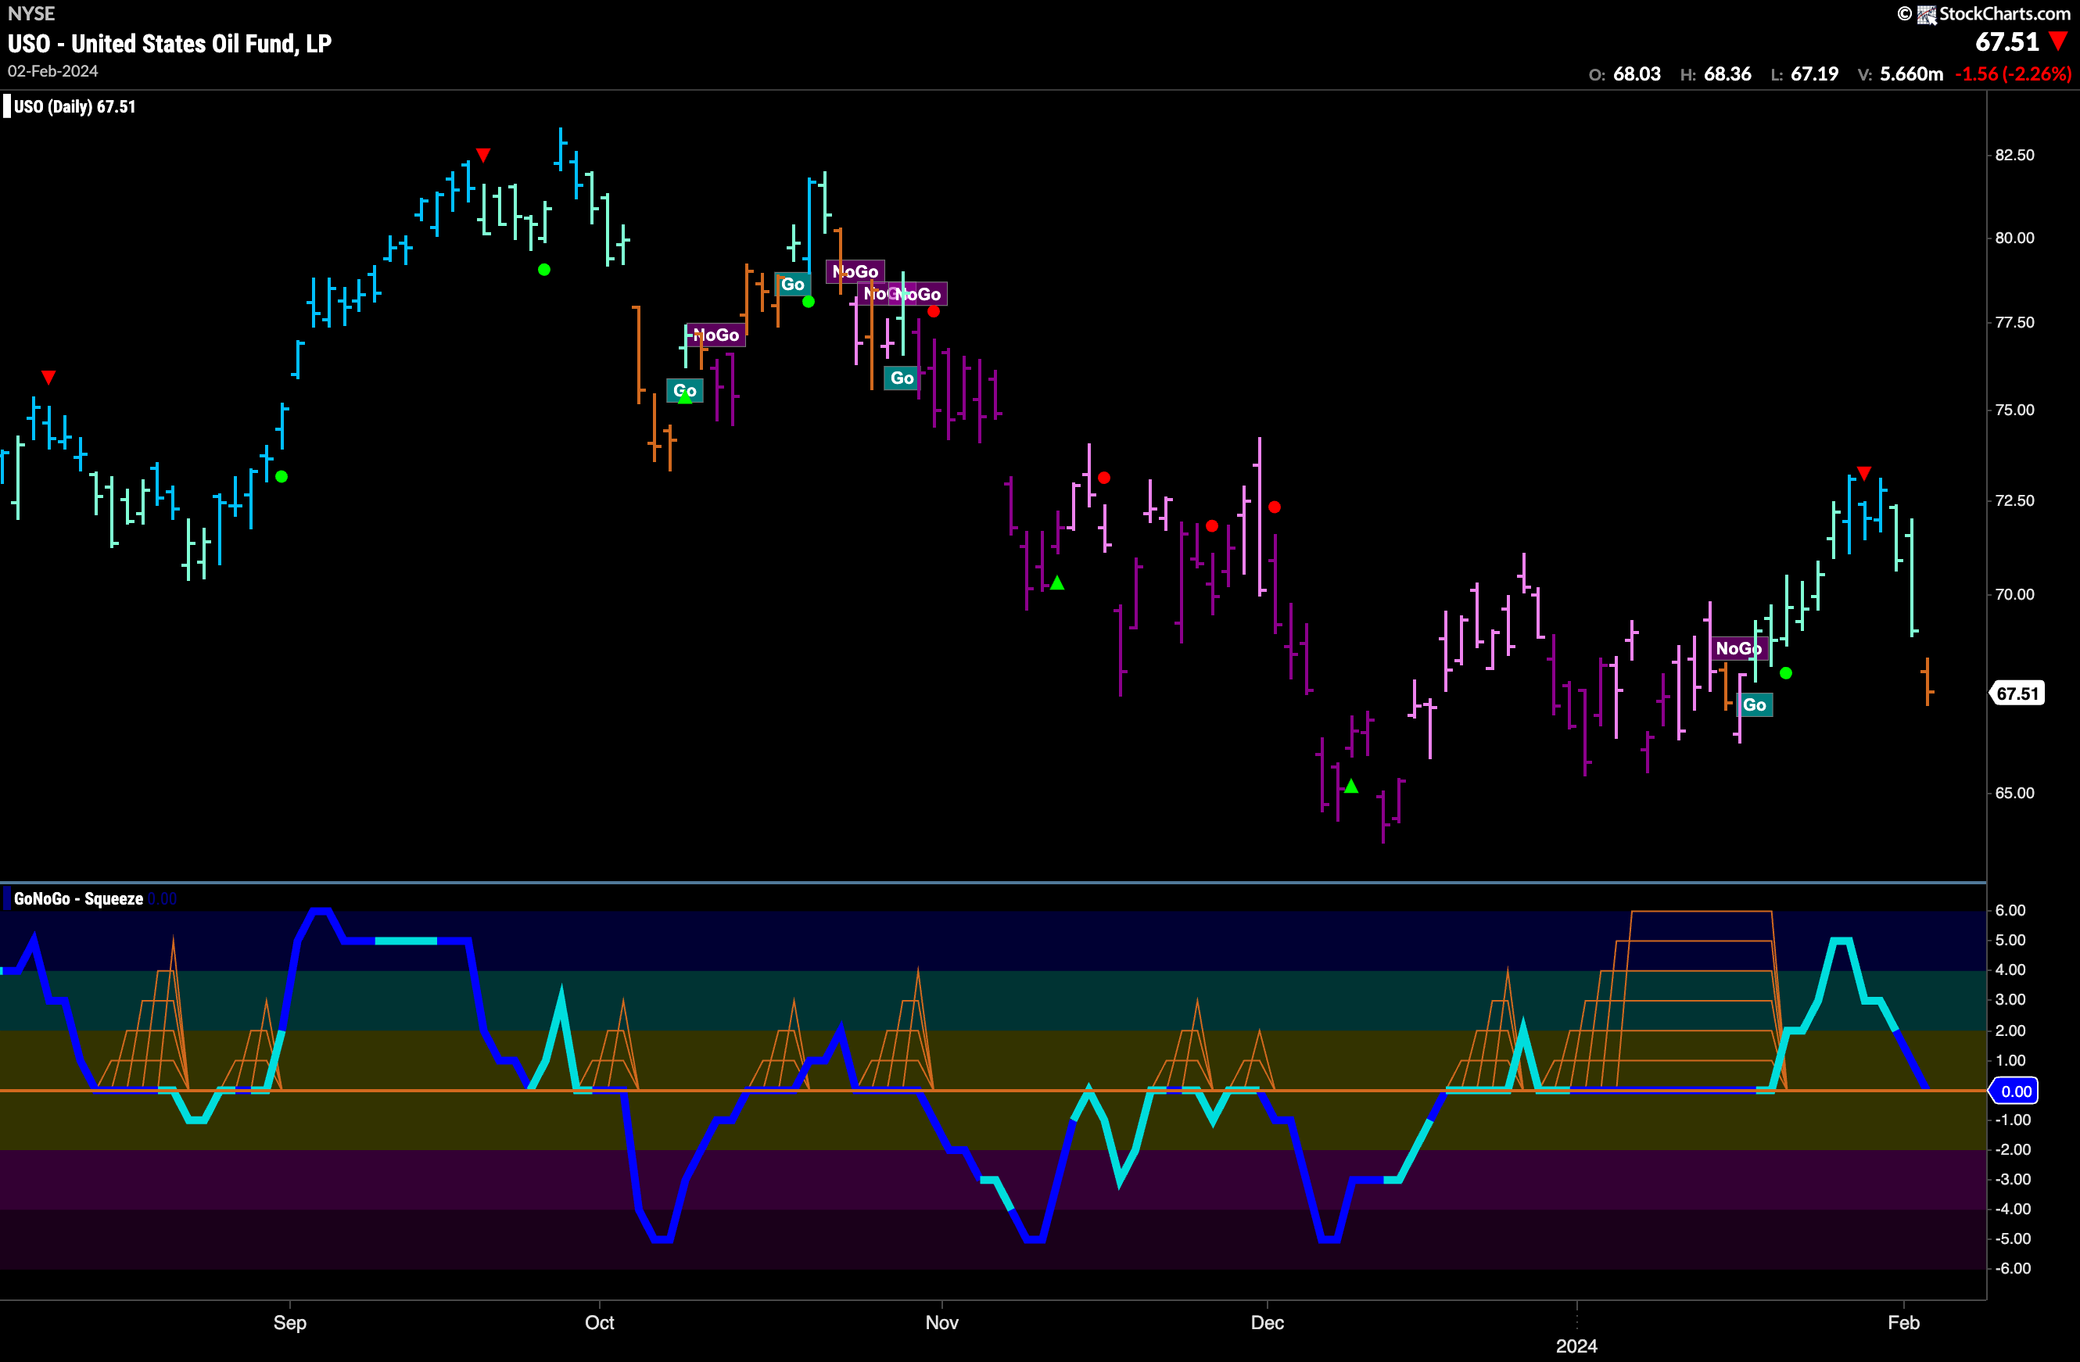
Task: Click the 6.00 oscillator axis label
Action: click(x=2010, y=910)
